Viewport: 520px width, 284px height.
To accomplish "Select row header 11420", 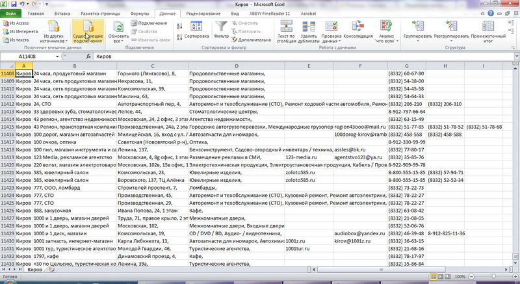I will click(7, 164).
